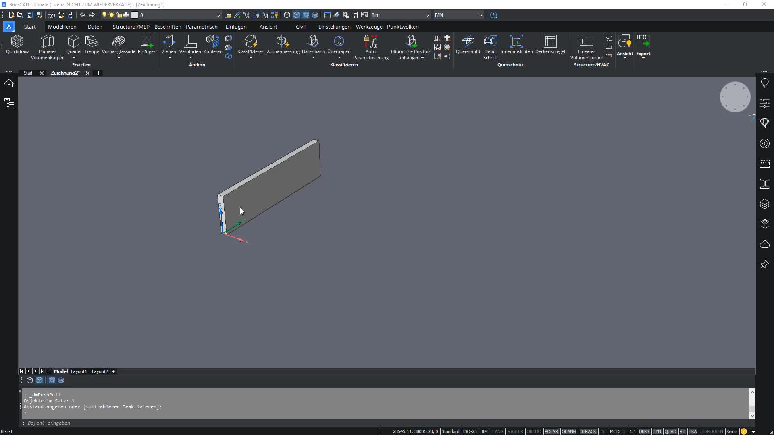
Task: Toggle OTRACK in status bar
Action: [587, 431]
